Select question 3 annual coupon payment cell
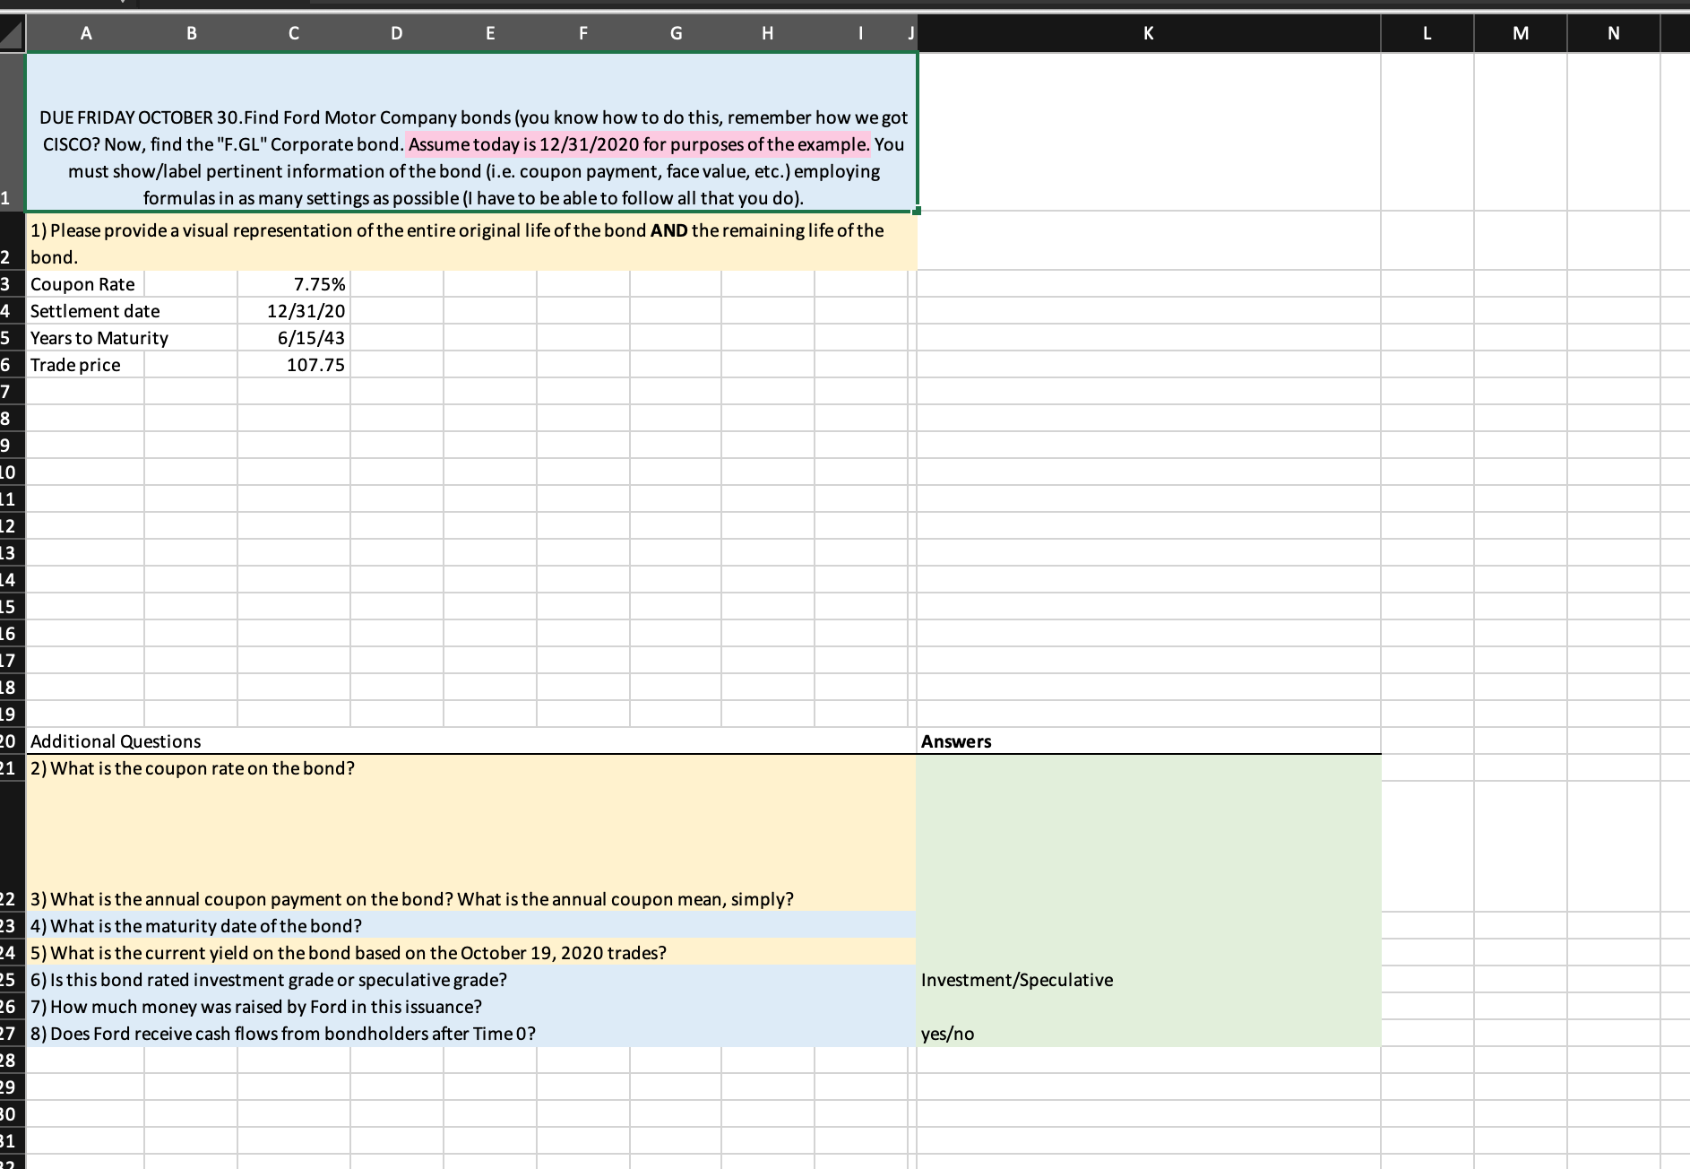The width and height of the screenshot is (1690, 1169). 472,846
